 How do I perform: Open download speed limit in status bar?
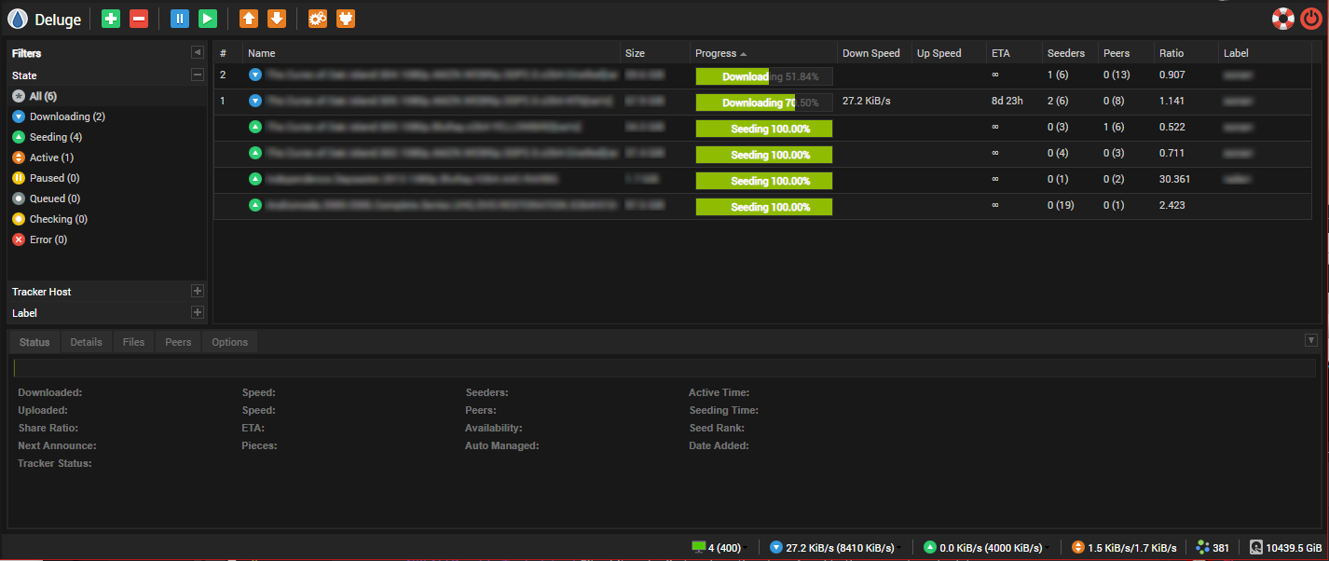[x=834, y=548]
